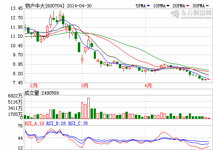213x150 pixels.
Task: Click the tallest red volume bar in March
Action: point(88,108)
